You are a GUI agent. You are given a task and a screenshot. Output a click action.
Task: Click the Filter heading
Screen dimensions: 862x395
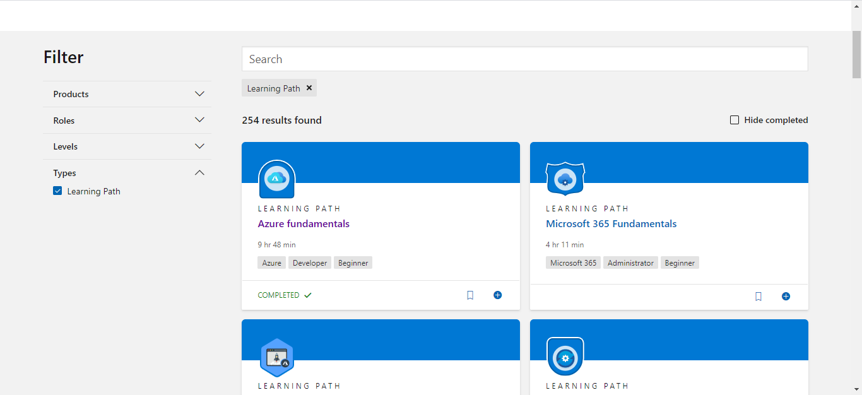coord(63,57)
